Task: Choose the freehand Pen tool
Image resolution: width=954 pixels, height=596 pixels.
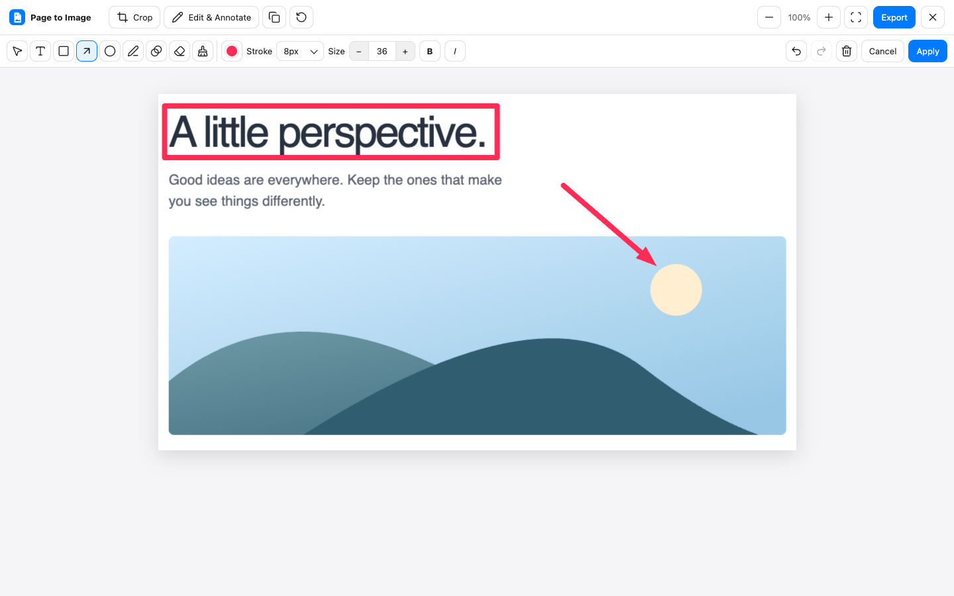Action: point(133,51)
